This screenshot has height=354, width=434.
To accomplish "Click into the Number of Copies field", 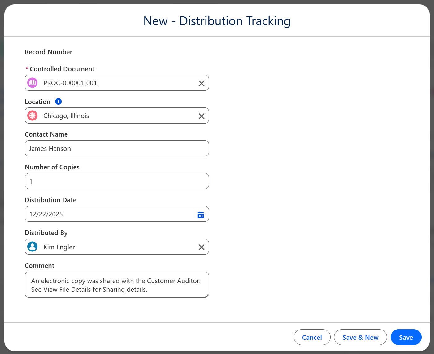I will click(117, 181).
